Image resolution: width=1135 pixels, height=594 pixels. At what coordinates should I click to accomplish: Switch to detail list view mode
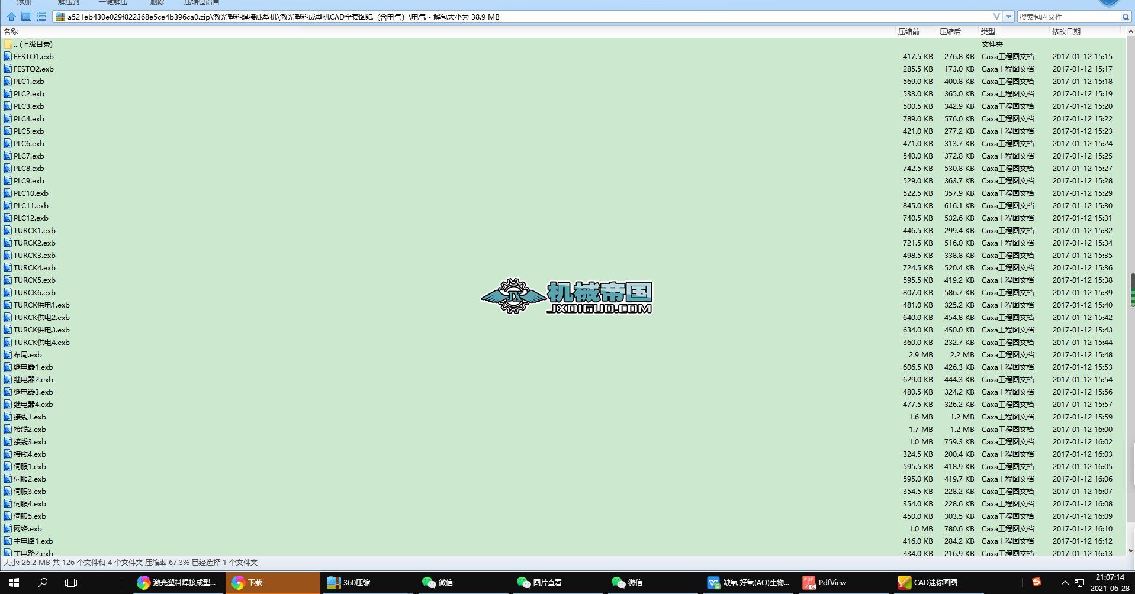(x=41, y=17)
